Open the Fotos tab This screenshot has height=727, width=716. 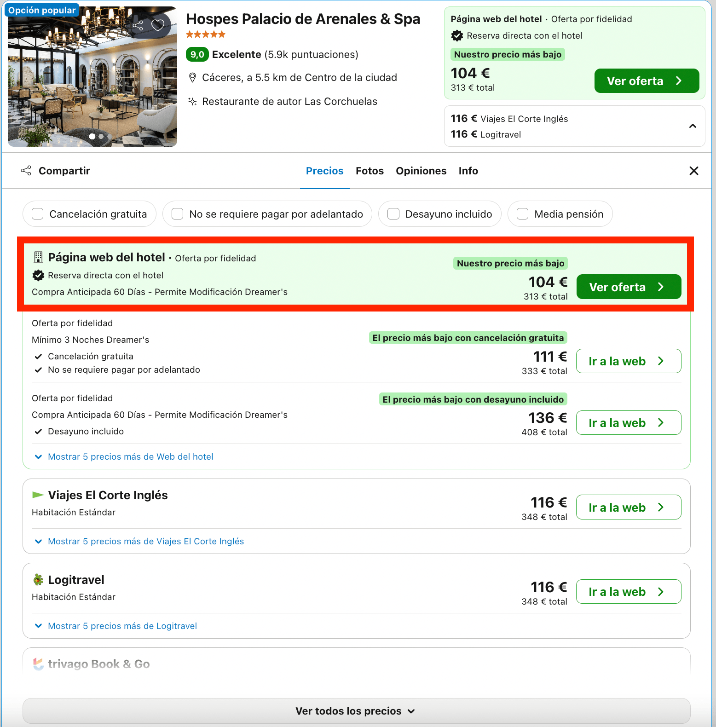[x=370, y=171]
